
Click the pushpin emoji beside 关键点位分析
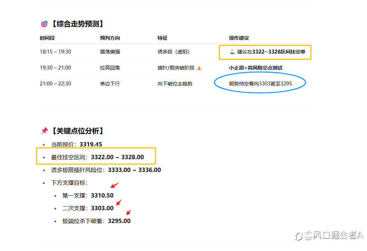tap(44, 131)
